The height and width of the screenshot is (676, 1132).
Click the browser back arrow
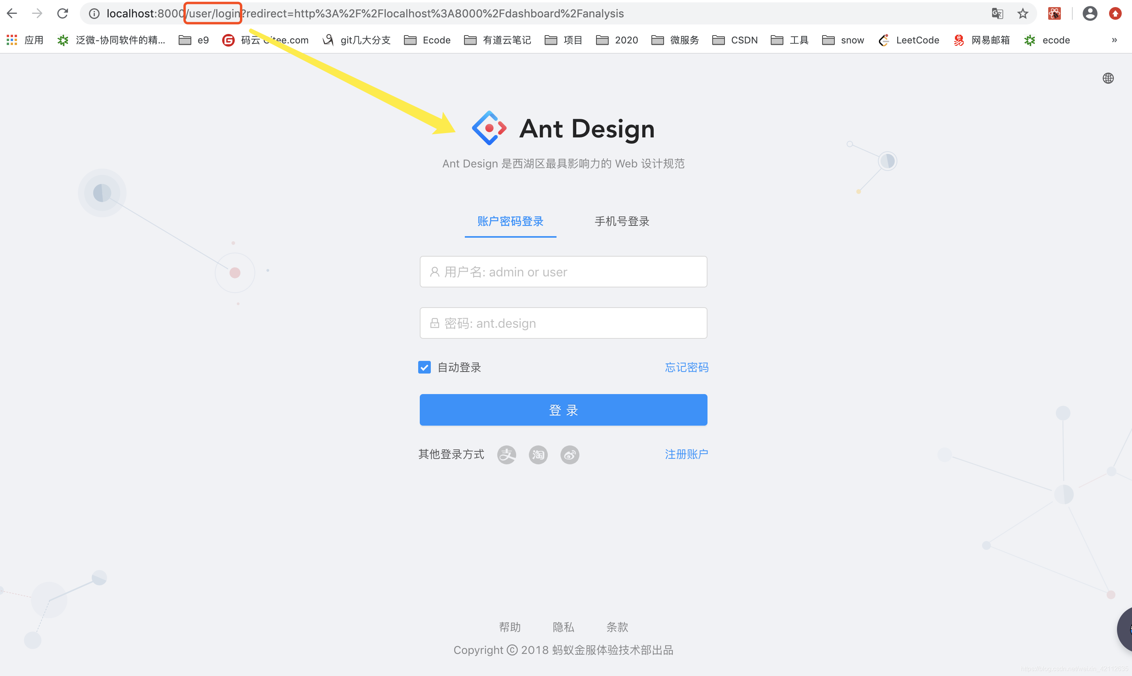(x=12, y=13)
